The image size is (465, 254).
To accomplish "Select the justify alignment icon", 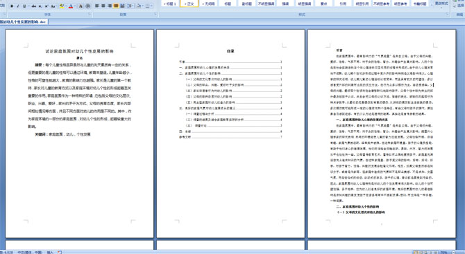I will pos(116,6).
